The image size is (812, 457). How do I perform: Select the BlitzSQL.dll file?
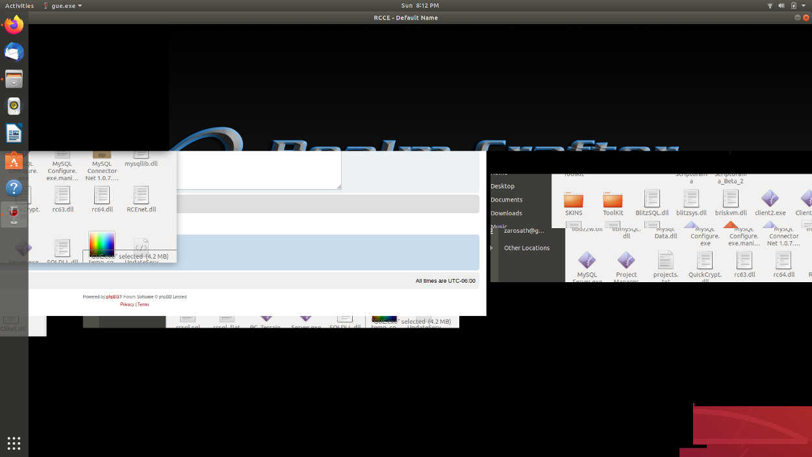pos(652,203)
